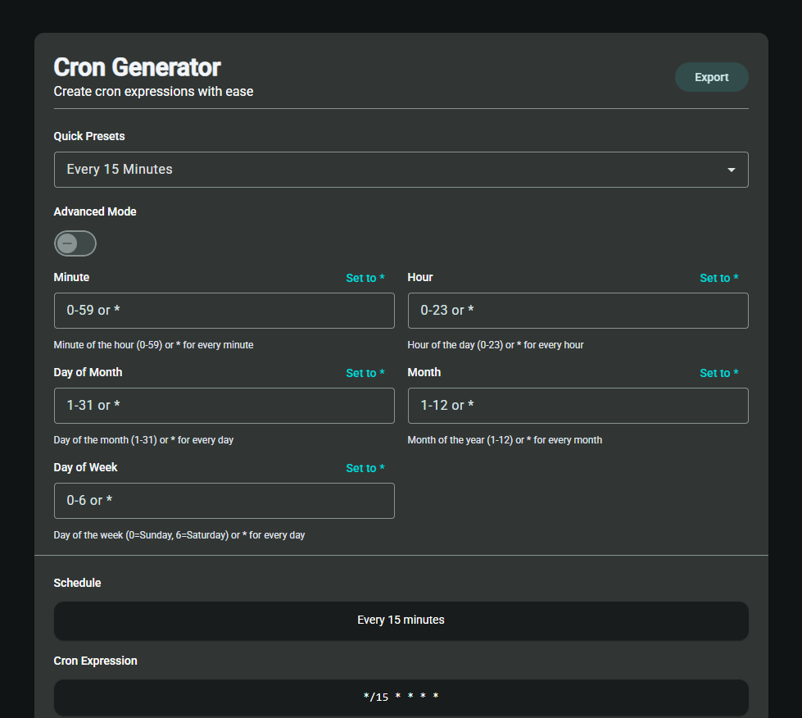Focus the Day of Week input field
This screenshot has width=802, height=718.
pyautogui.click(x=224, y=501)
